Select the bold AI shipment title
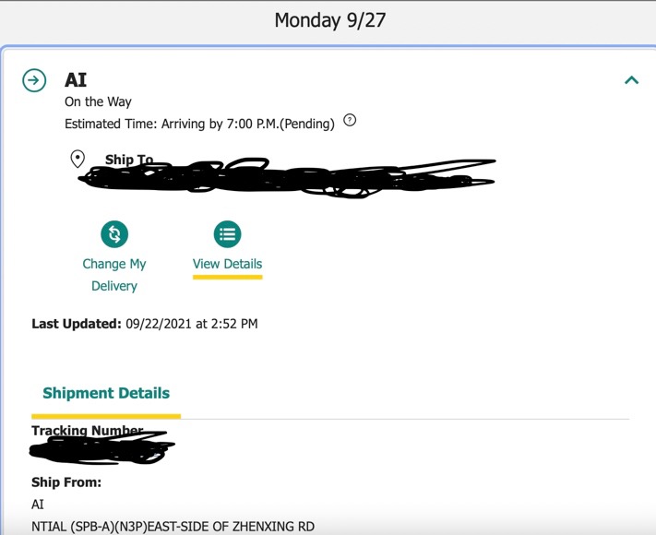Screen dimensions: 656x535 click(76, 80)
